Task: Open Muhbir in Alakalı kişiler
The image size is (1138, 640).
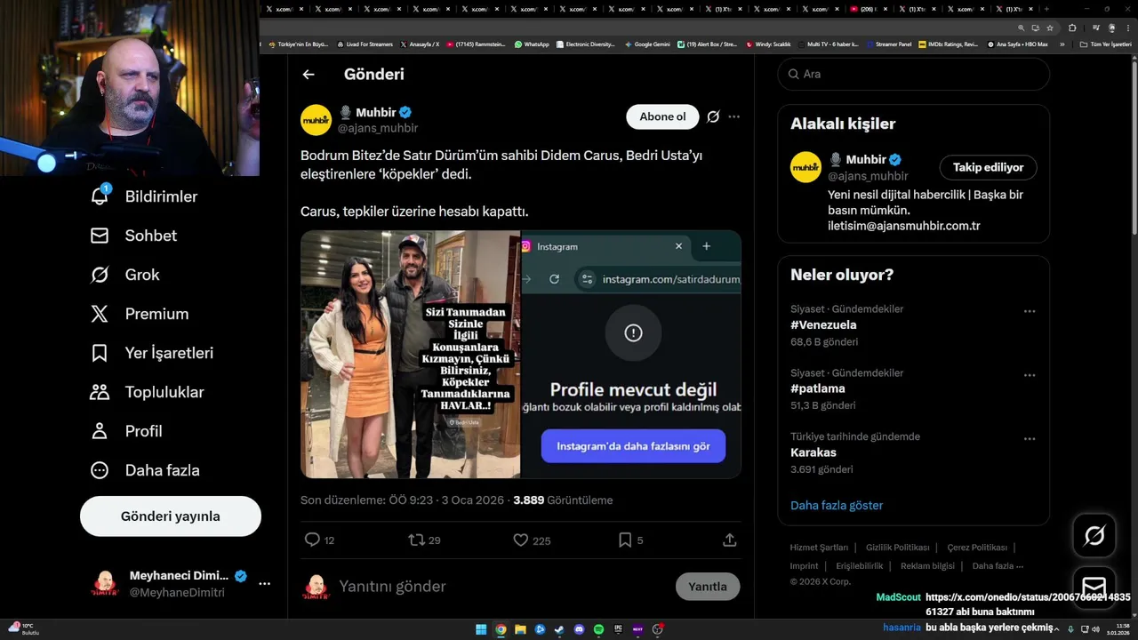Action: [864, 160]
